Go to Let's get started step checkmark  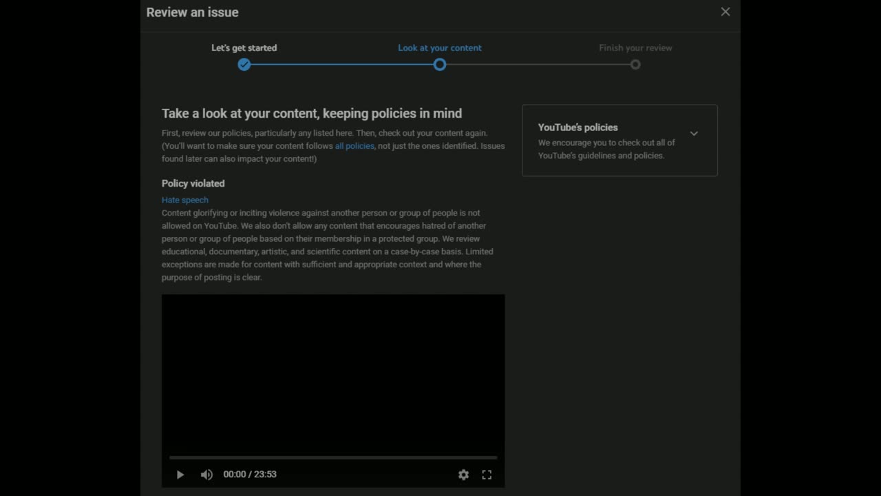pos(244,65)
